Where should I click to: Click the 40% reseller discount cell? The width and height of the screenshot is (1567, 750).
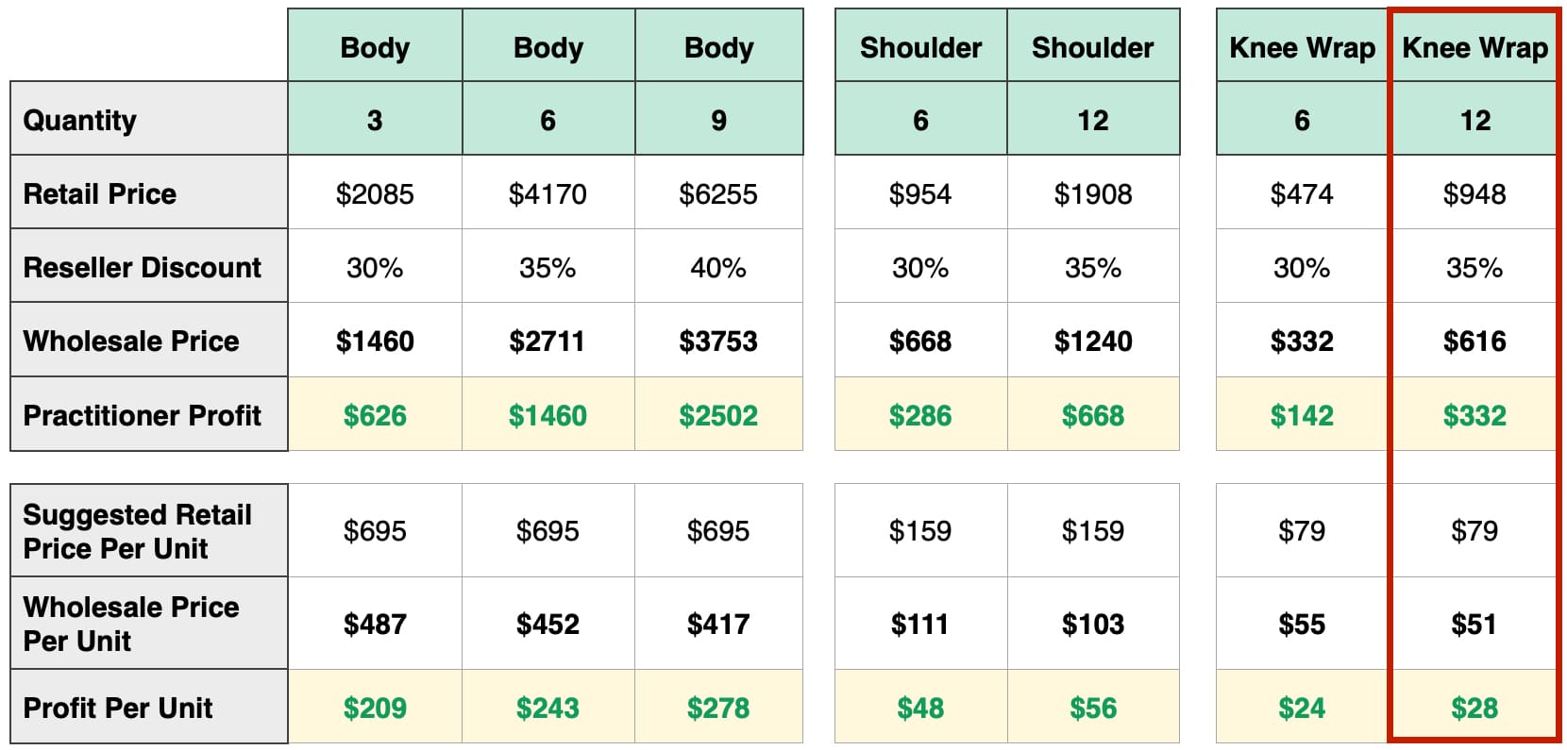tap(718, 266)
